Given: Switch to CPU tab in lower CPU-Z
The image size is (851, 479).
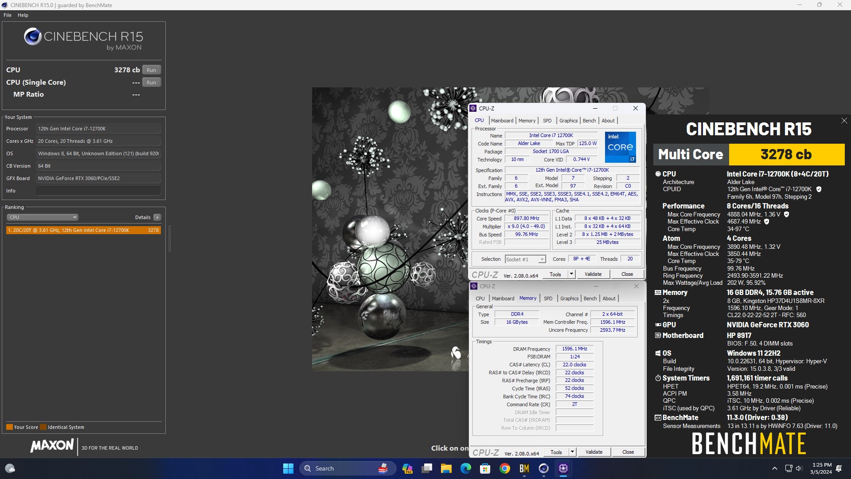Looking at the screenshot, I should coord(480,298).
